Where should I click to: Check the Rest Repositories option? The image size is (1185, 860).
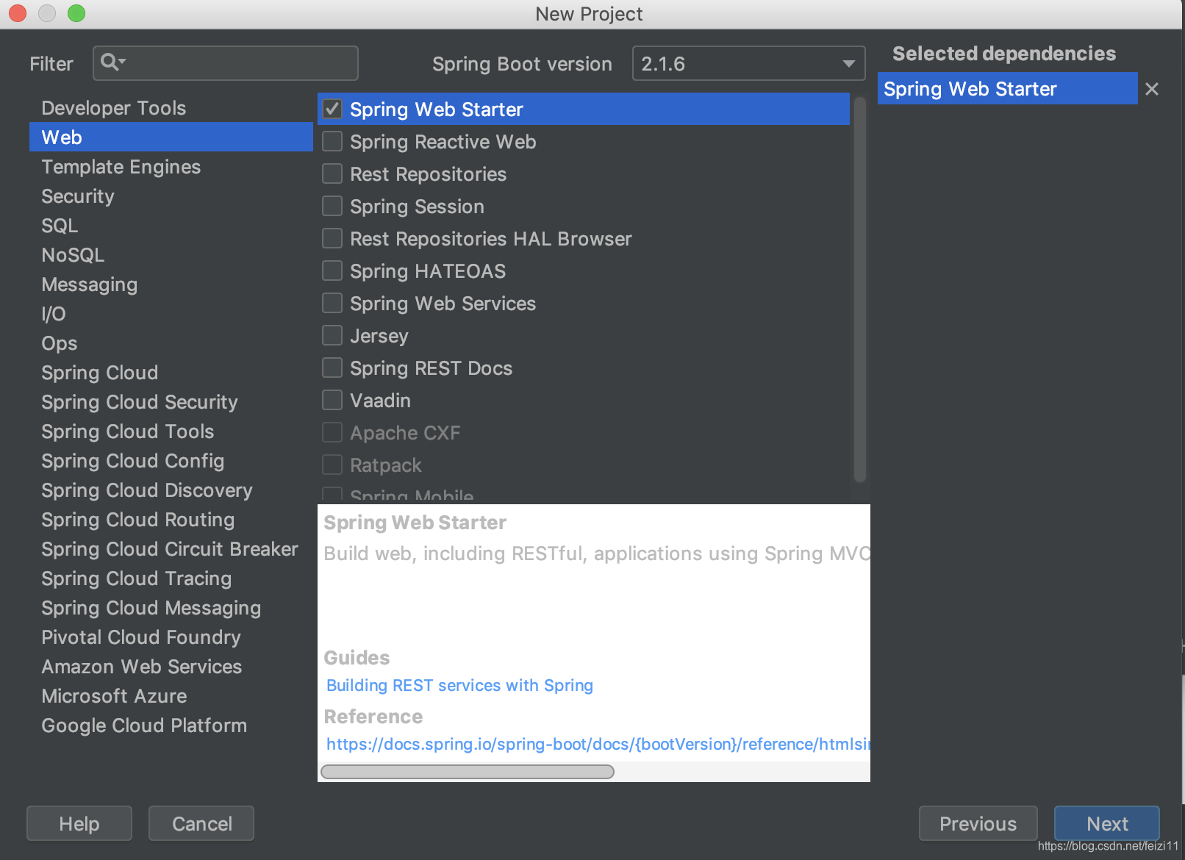(332, 173)
